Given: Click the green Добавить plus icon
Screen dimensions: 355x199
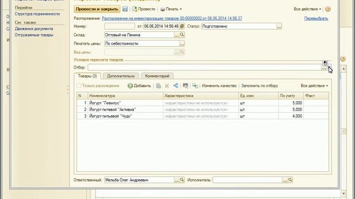Looking at the screenshot, I should click(x=130, y=86).
